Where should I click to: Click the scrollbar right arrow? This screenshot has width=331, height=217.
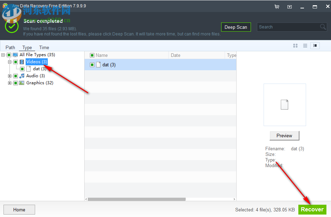(x=234, y=199)
